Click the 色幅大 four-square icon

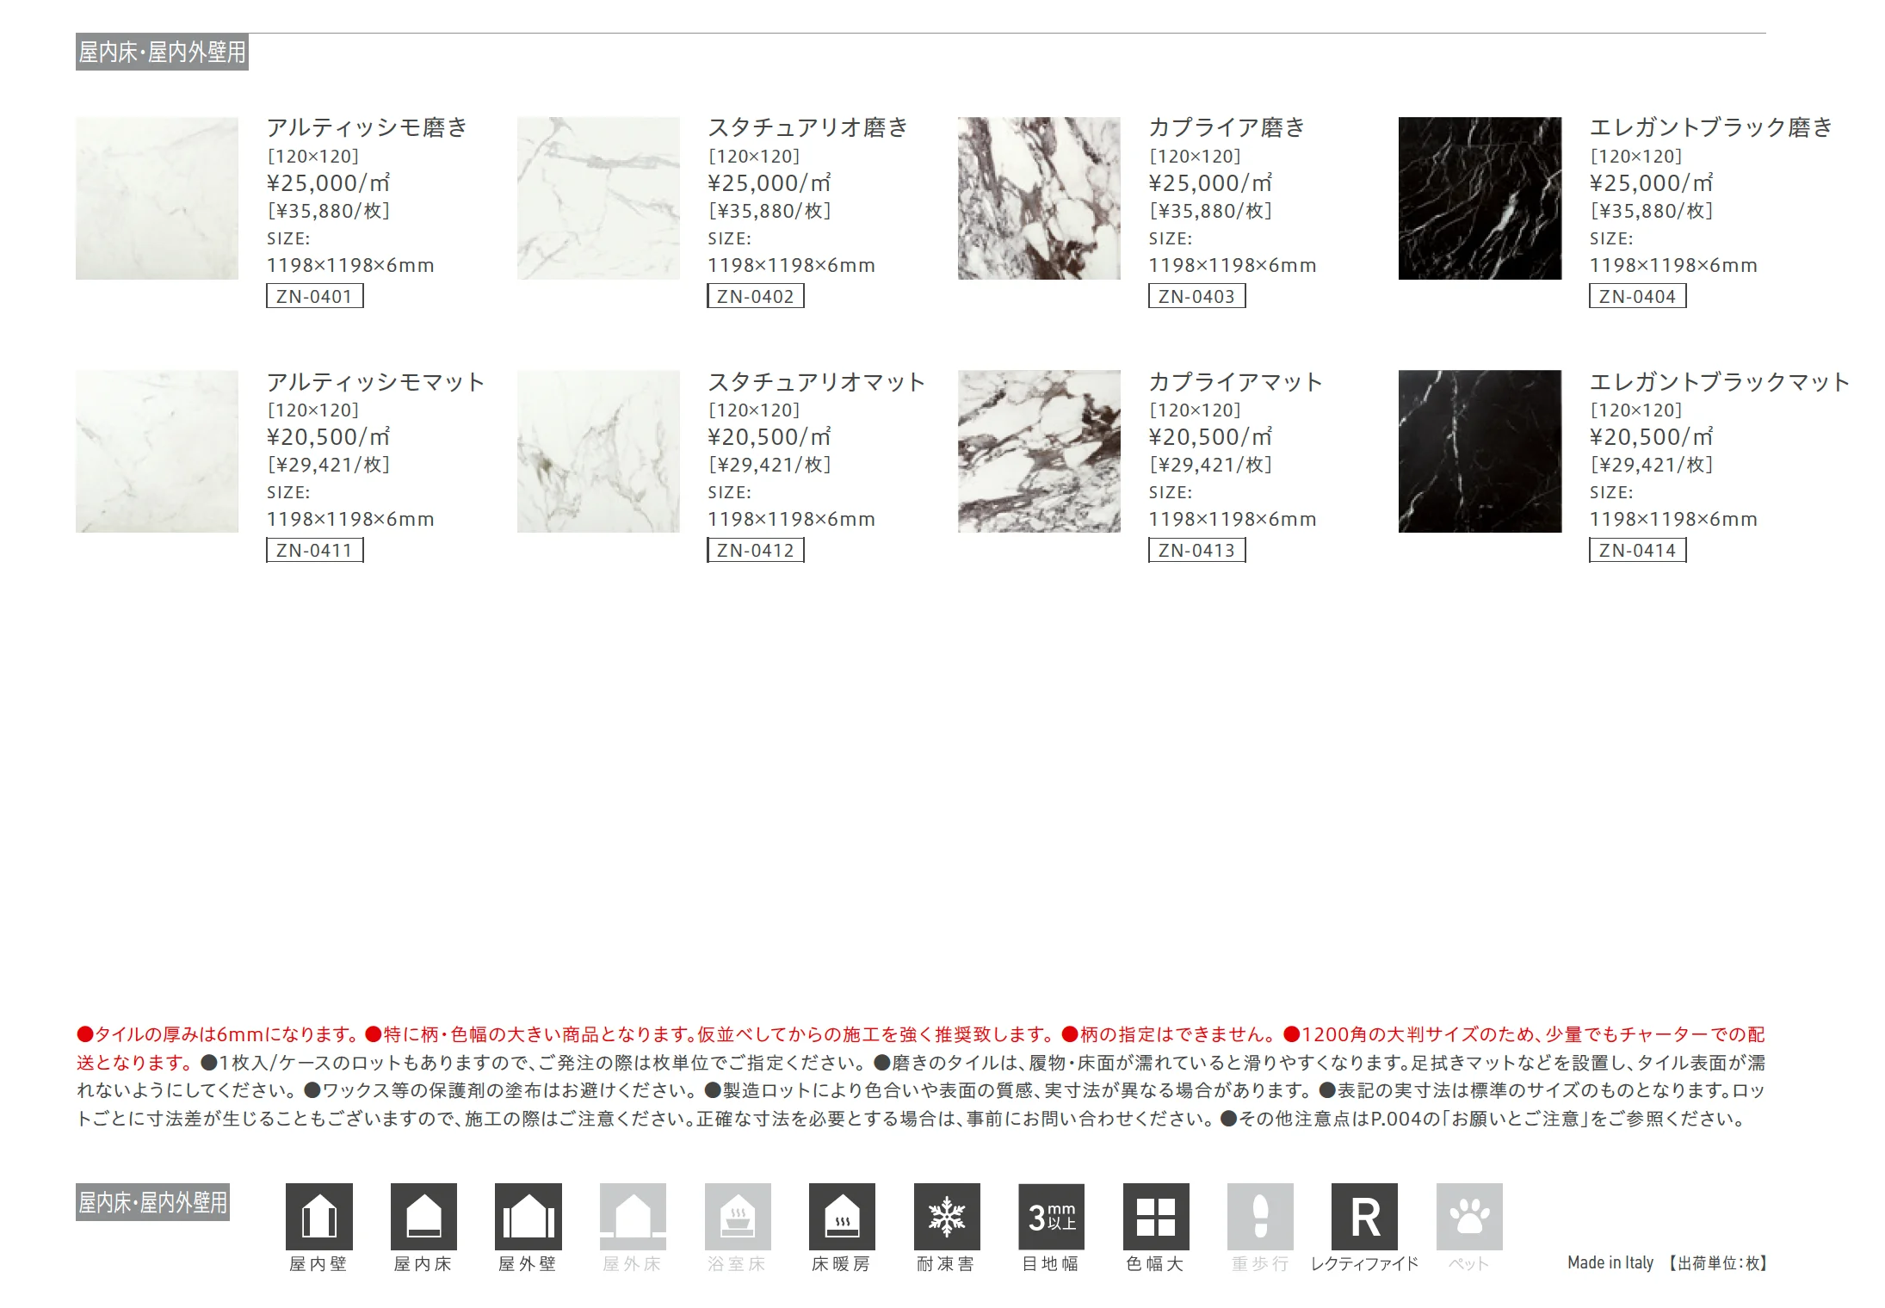pyautogui.click(x=1156, y=1216)
